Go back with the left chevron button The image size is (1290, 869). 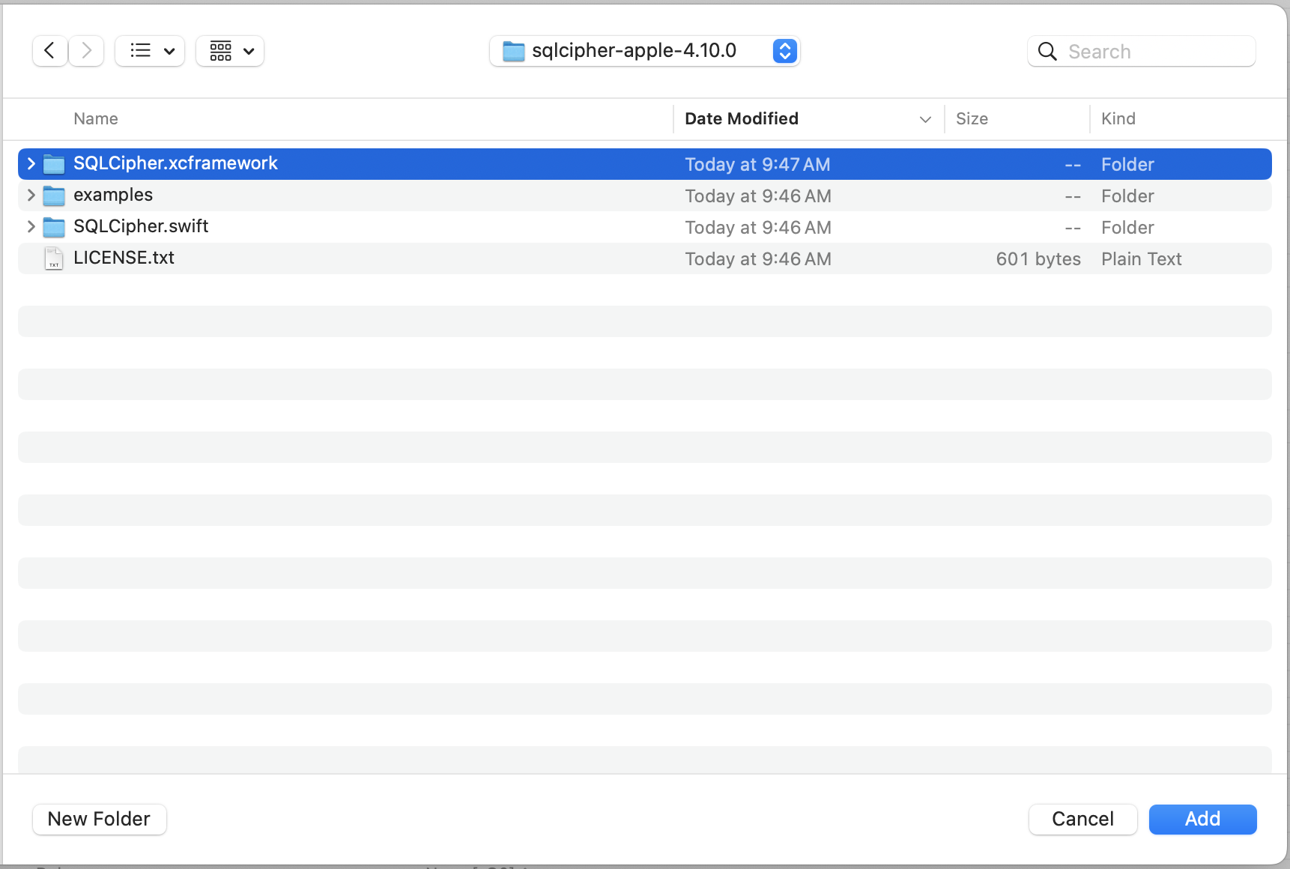[x=50, y=51]
